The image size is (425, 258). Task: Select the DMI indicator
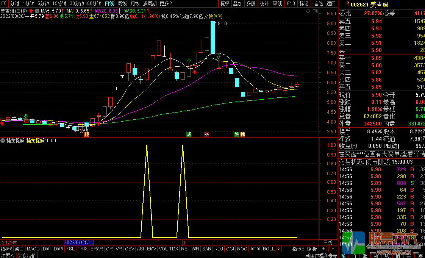point(47,249)
